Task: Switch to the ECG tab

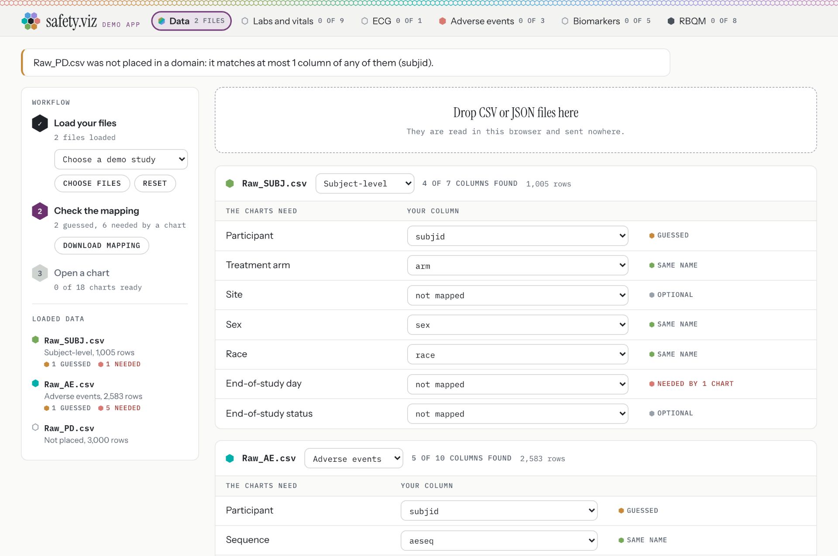Action: click(392, 21)
